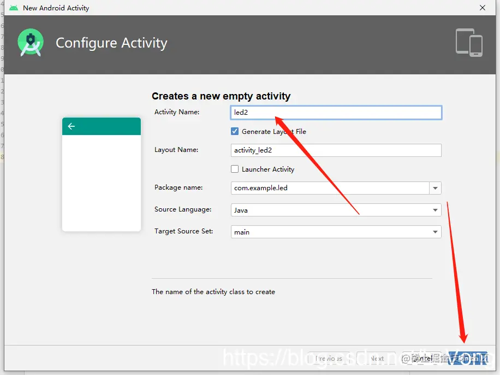Image resolution: width=500 pixels, height=375 pixels.
Task: Click the Layout Name field with activity_led2
Action: pos(336,150)
